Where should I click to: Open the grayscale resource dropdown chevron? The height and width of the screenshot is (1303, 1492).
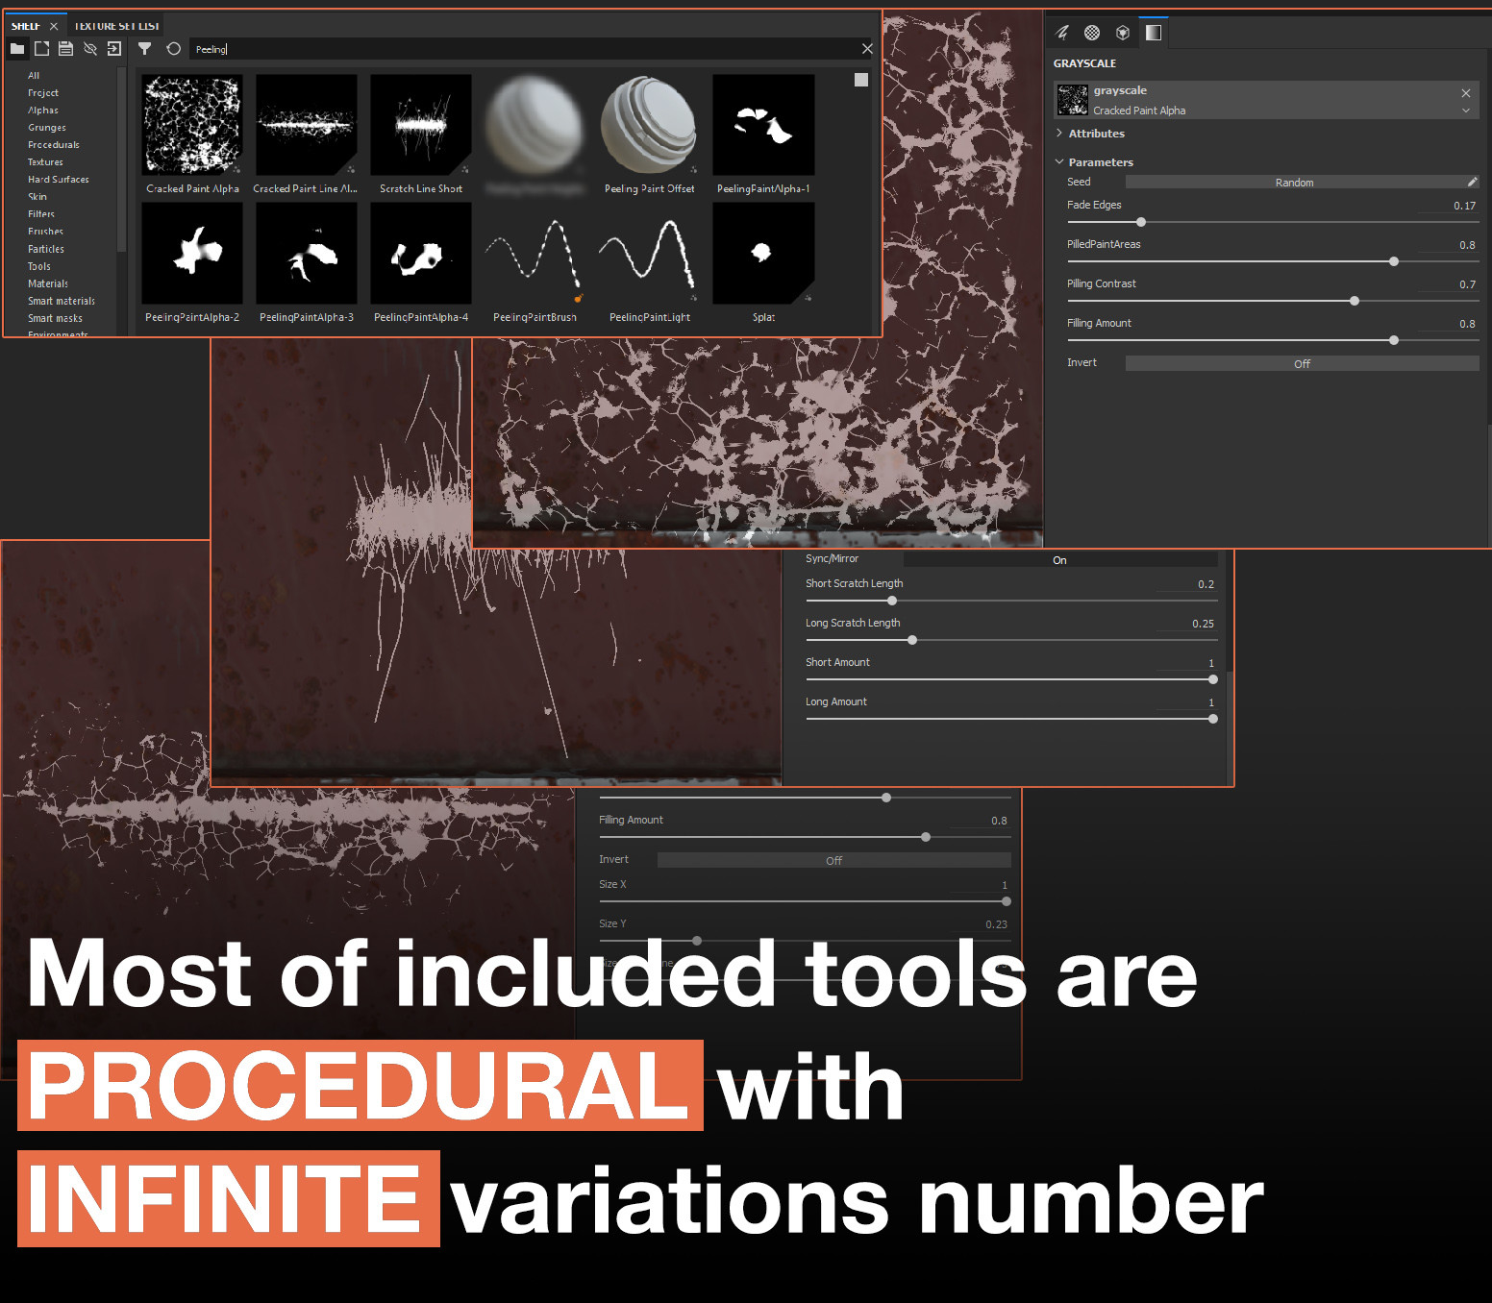tap(1466, 111)
